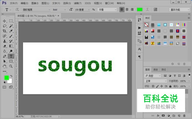Click the add layer style fx button
This screenshot has width=192, height=119.
tap(158, 116)
